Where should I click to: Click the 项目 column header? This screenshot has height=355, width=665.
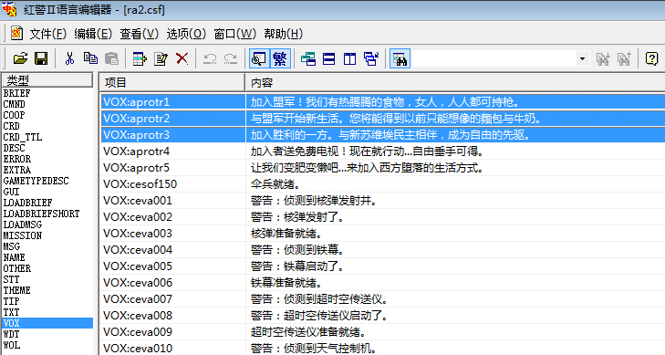tap(172, 82)
